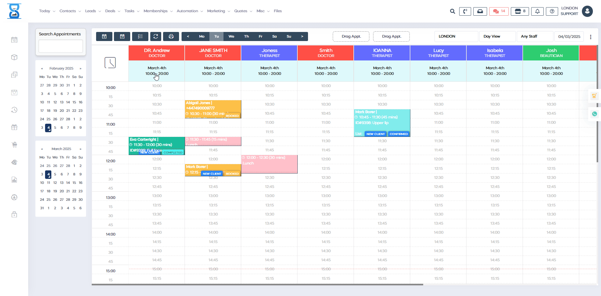
Task: Open the LONDON location dropdown
Action: pyautogui.click(x=456, y=36)
